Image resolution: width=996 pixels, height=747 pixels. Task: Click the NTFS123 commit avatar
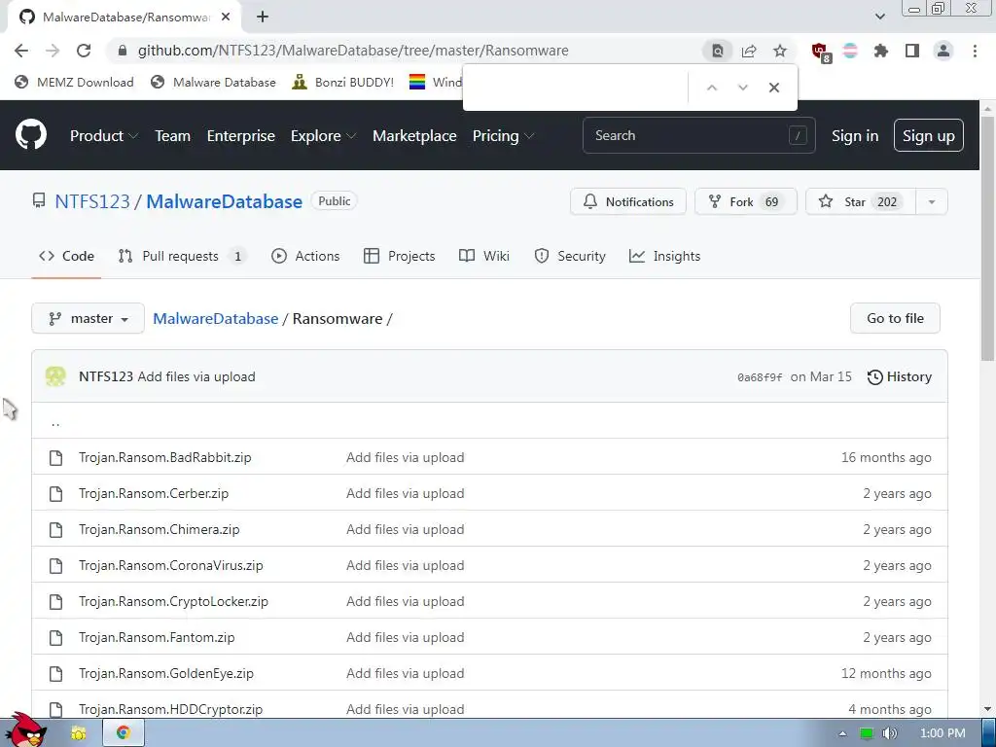click(x=55, y=376)
